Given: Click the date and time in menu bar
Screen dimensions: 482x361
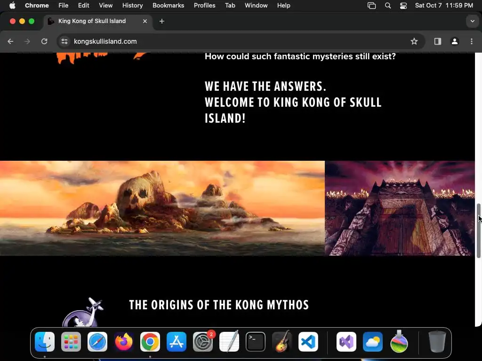Looking at the screenshot, I should [x=444, y=6].
